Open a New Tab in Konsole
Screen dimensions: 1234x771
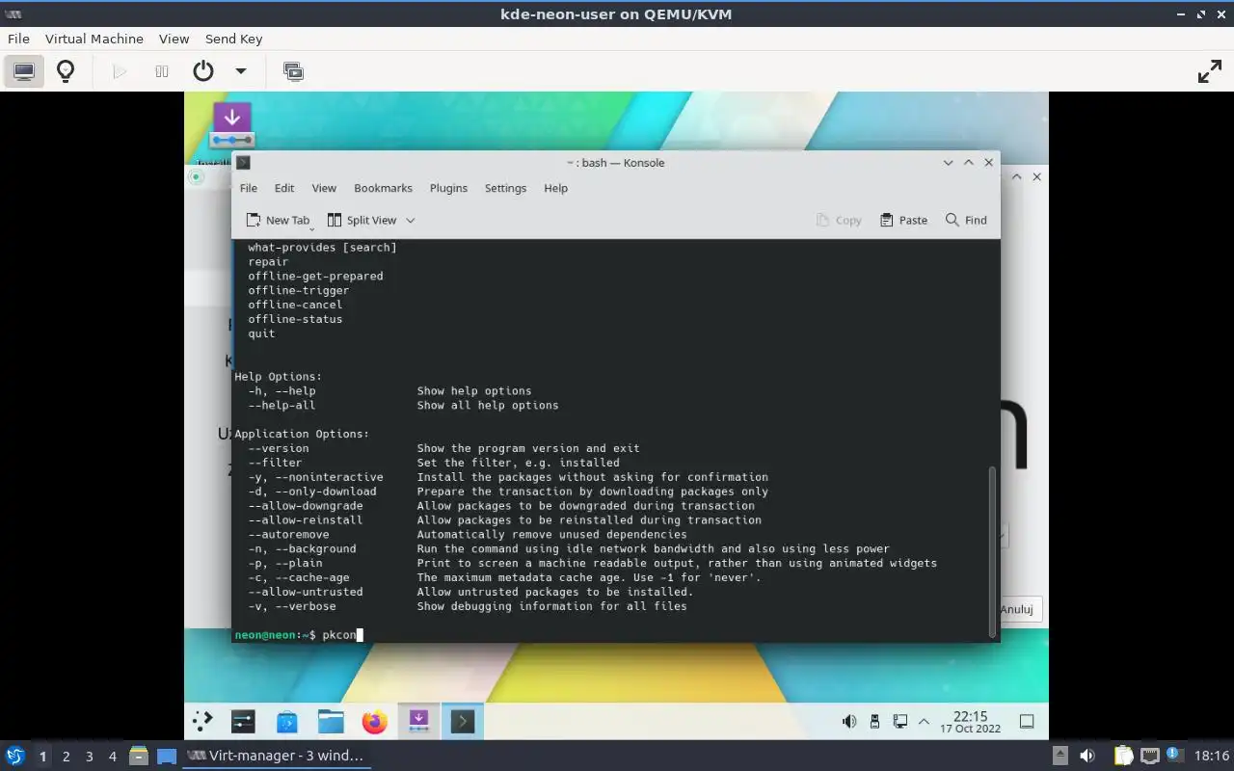pyautogui.click(x=278, y=220)
